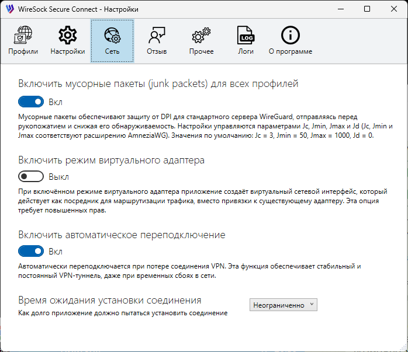This screenshot has width=408, height=352.
Task: Click the Логи tab label
Action: [246, 51]
